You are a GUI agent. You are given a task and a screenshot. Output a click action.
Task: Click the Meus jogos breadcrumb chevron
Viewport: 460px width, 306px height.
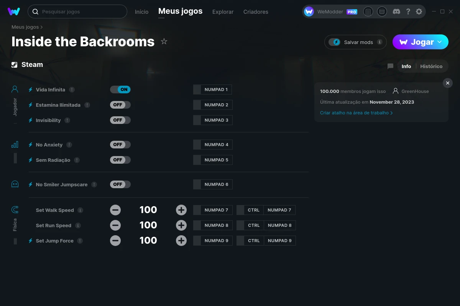[x=41, y=27]
